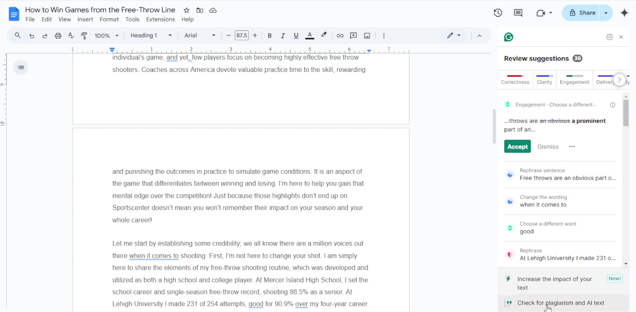Insert a link
Image resolution: width=636 pixels, height=312 pixels.
pos(340,35)
